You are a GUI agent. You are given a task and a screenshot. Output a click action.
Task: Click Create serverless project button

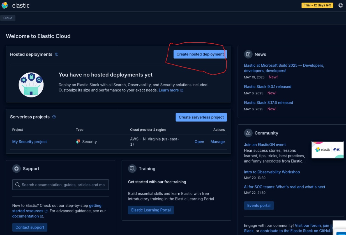201,117
